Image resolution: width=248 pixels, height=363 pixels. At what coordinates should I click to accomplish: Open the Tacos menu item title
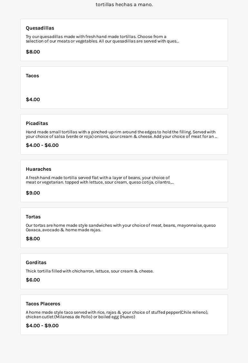[x=32, y=76]
